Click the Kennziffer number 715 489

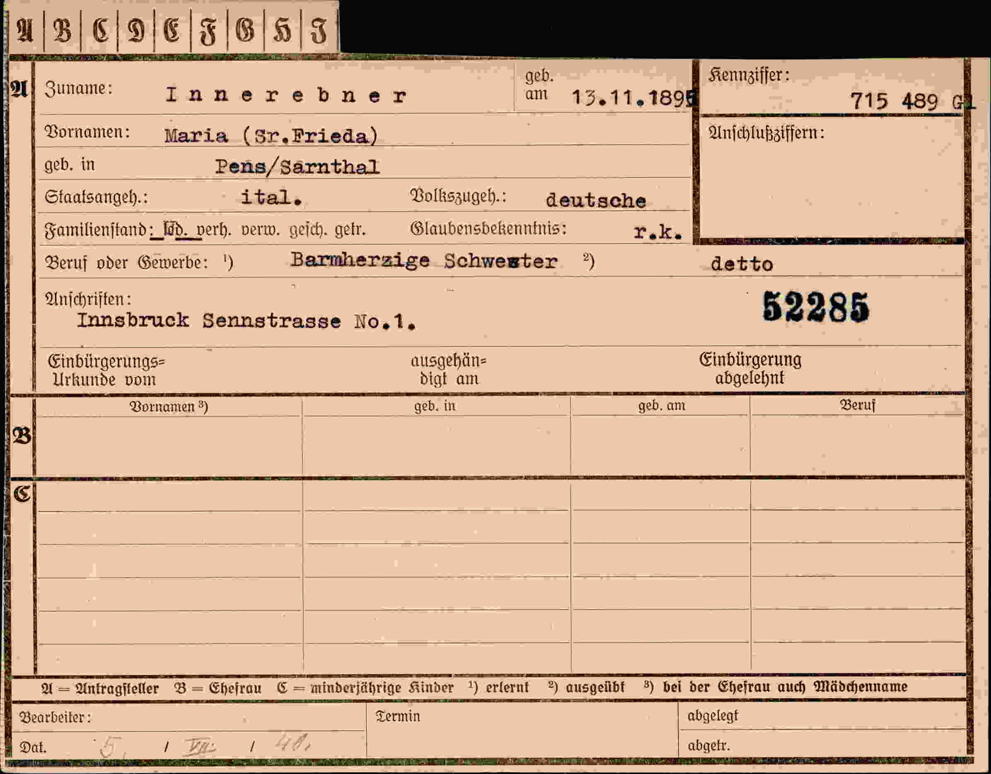pos(894,101)
